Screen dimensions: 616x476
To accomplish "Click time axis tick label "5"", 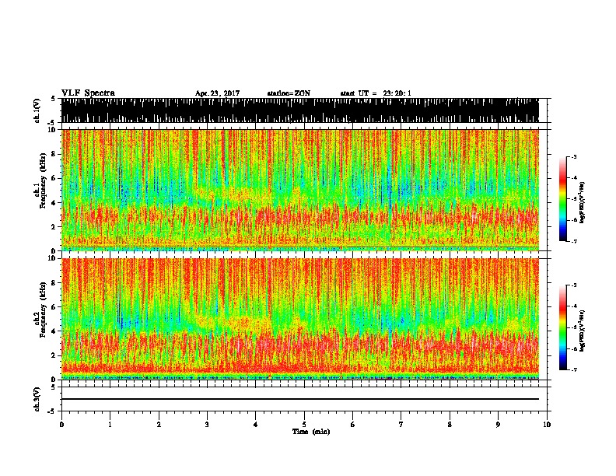I will pyautogui.click(x=304, y=425).
